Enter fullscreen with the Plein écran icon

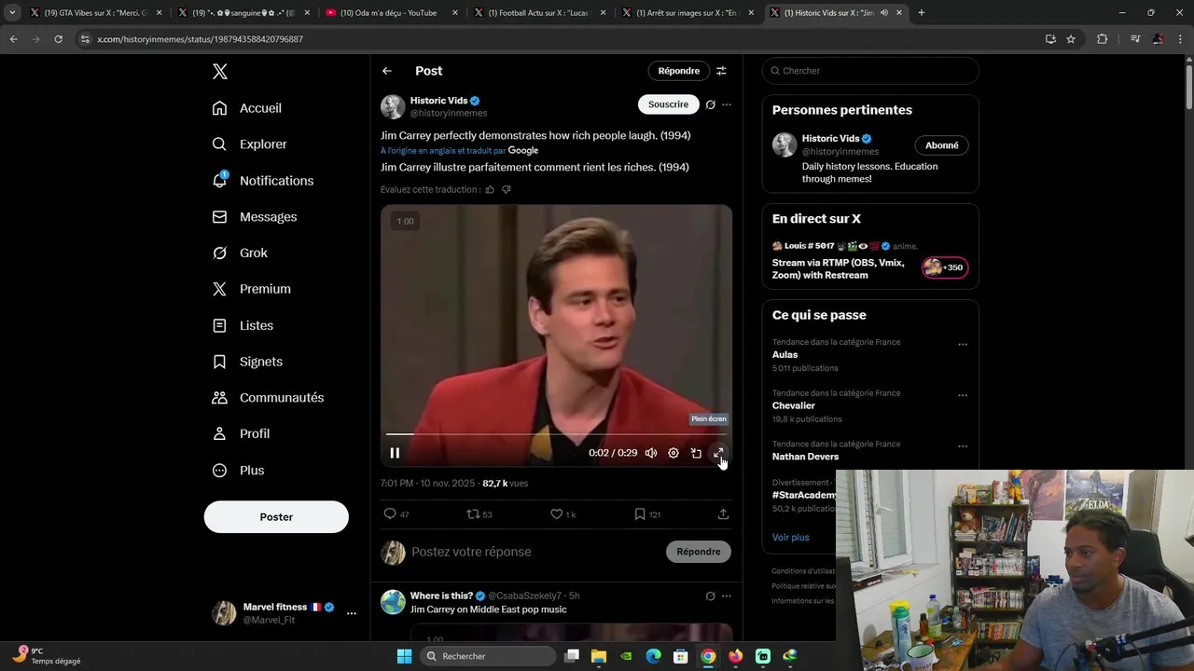coord(718,453)
